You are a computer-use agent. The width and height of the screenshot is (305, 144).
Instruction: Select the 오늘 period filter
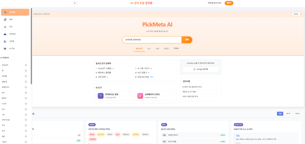click(x=280, y=114)
